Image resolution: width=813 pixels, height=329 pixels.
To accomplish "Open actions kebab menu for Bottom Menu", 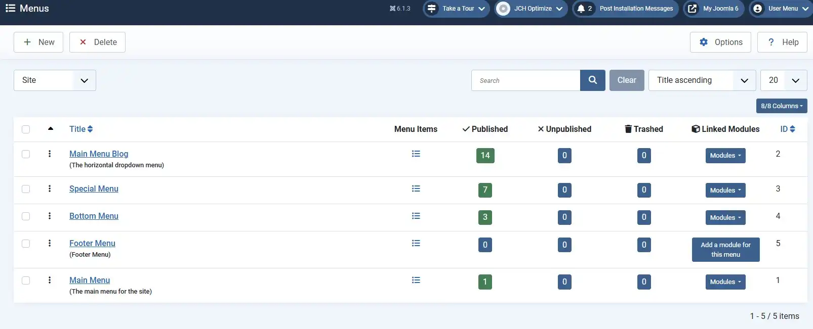I will coord(50,216).
